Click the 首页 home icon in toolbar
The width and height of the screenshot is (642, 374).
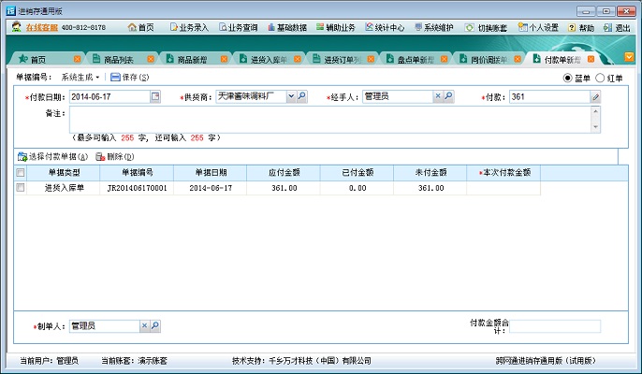click(133, 28)
